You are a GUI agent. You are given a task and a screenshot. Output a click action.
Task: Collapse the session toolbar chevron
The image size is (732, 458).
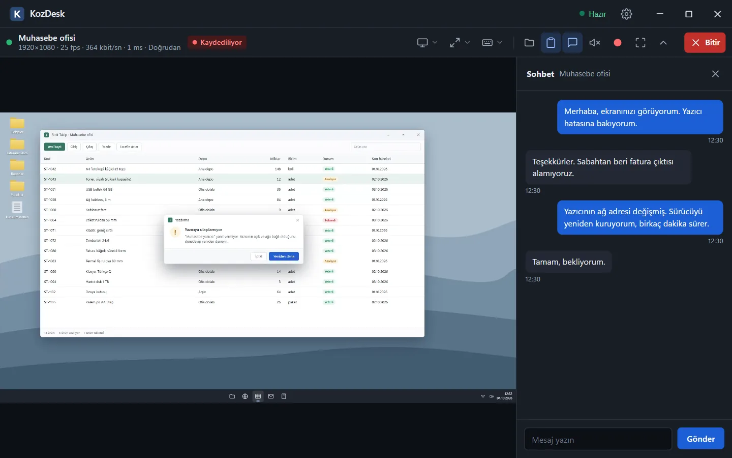663,43
